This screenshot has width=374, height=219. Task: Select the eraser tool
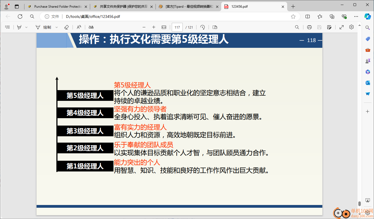click(x=66, y=27)
